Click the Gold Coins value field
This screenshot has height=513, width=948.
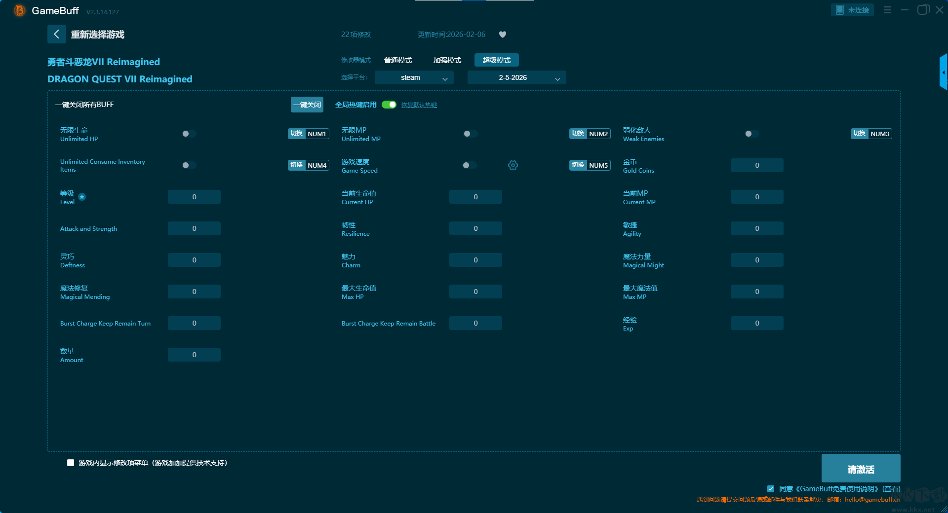[x=756, y=165]
